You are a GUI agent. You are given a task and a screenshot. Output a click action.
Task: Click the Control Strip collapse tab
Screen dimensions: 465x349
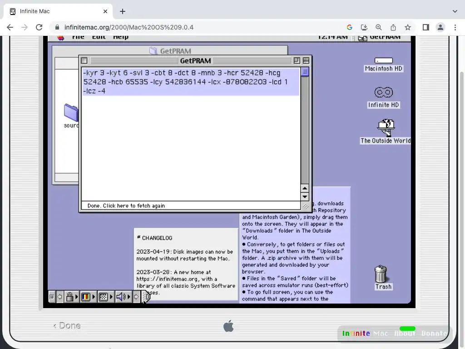click(146, 296)
